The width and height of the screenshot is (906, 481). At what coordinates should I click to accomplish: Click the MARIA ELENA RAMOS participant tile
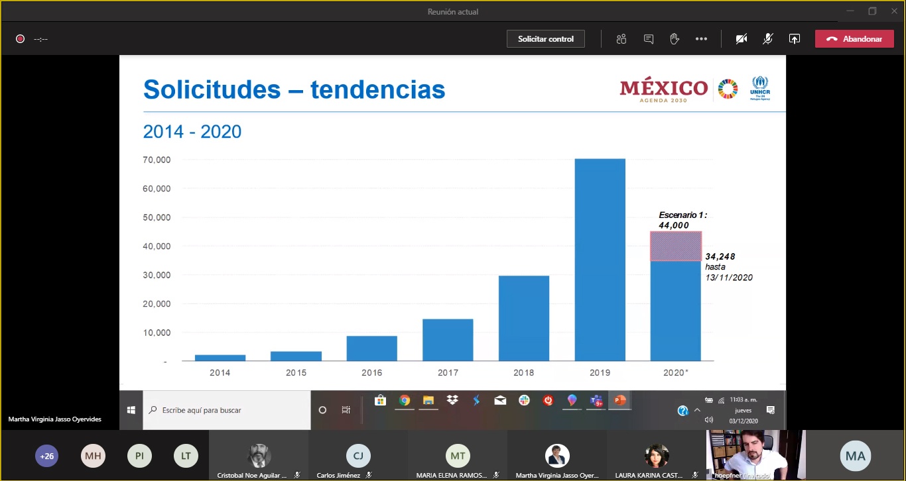pos(458,456)
